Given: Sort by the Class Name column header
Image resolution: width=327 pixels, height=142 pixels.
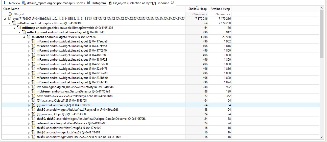Looking at the screenshot, I should tap(94, 9).
